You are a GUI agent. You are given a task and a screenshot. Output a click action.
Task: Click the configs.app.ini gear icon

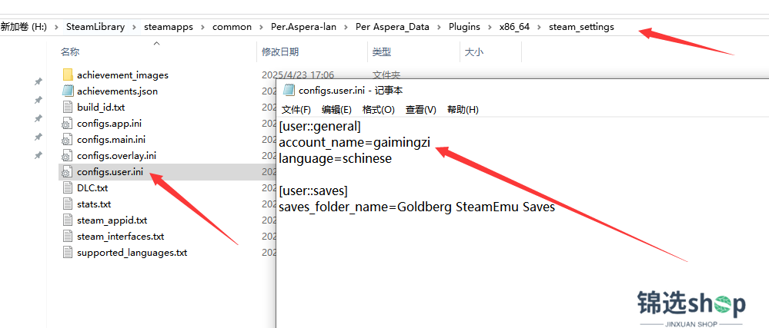point(68,124)
